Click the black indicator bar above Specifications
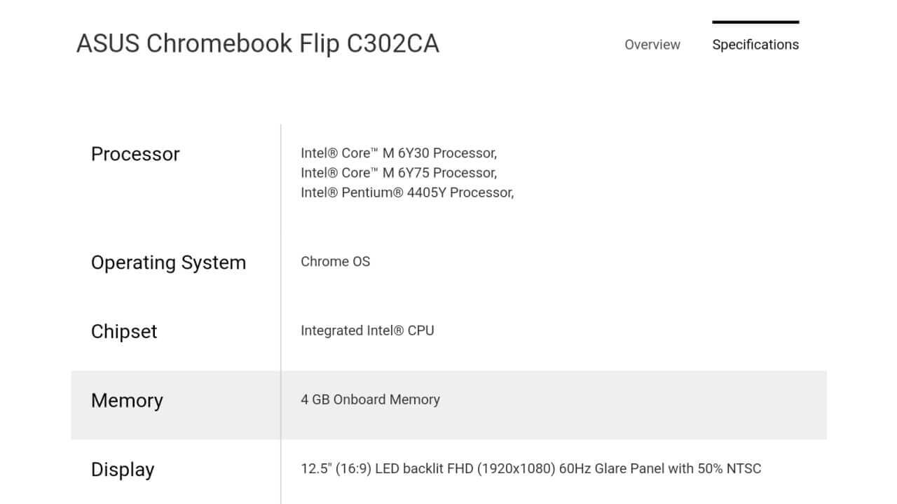 tap(755, 22)
